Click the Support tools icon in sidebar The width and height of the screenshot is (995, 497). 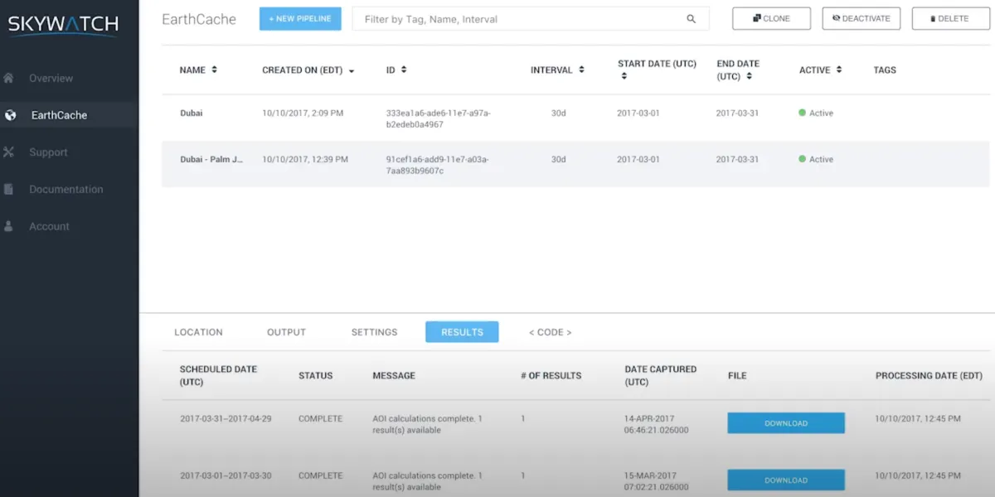click(x=9, y=152)
